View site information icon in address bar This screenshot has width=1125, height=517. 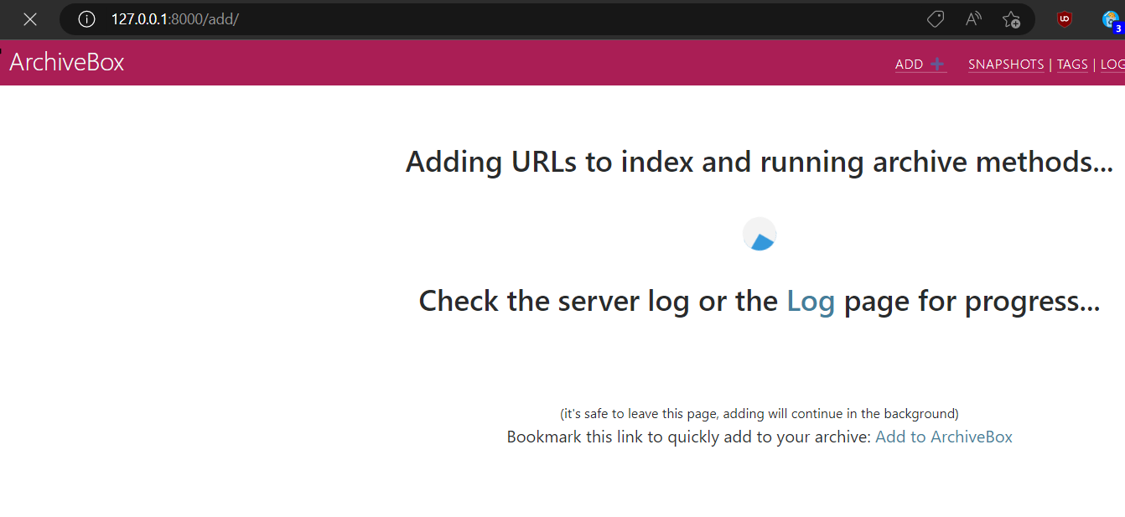tap(86, 19)
